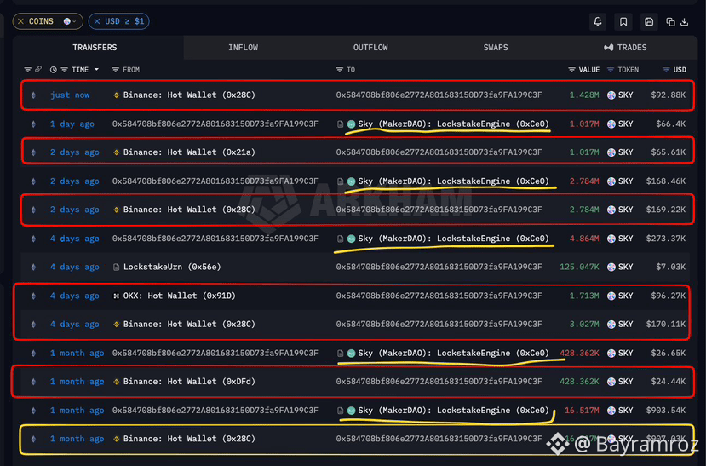Click the SKY token in the $7.03K row
Screen dimensions: 706x466
(x=620, y=267)
